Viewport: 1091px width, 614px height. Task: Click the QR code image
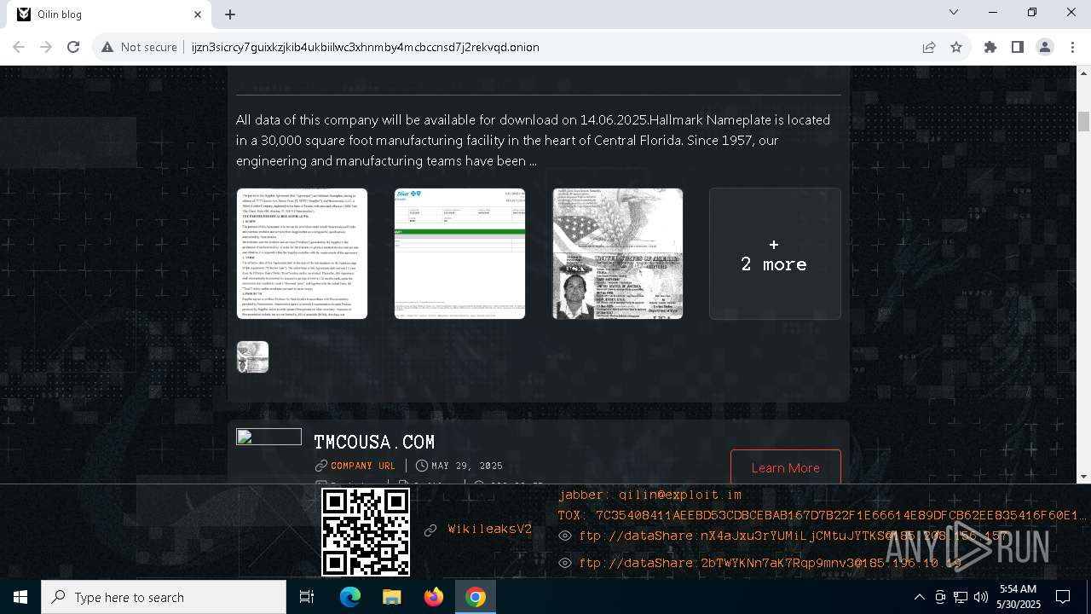coord(366,531)
